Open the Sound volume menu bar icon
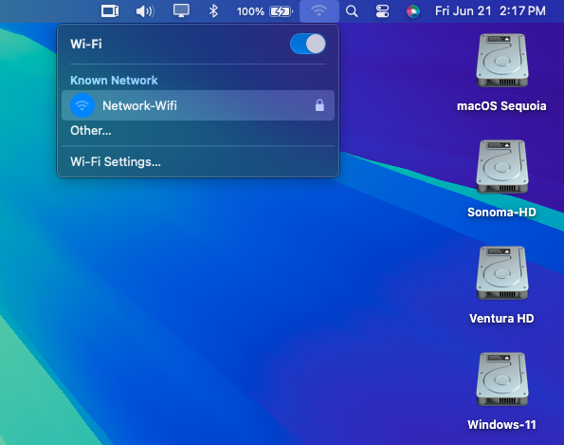This screenshot has width=564, height=445. pyautogui.click(x=145, y=11)
